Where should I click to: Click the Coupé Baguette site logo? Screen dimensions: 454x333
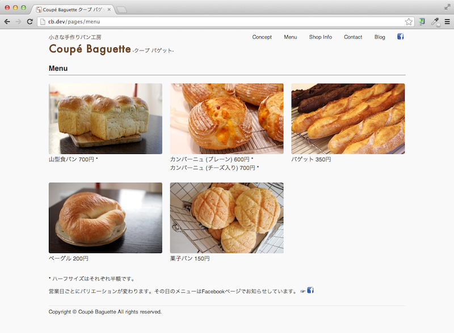tap(90, 49)
